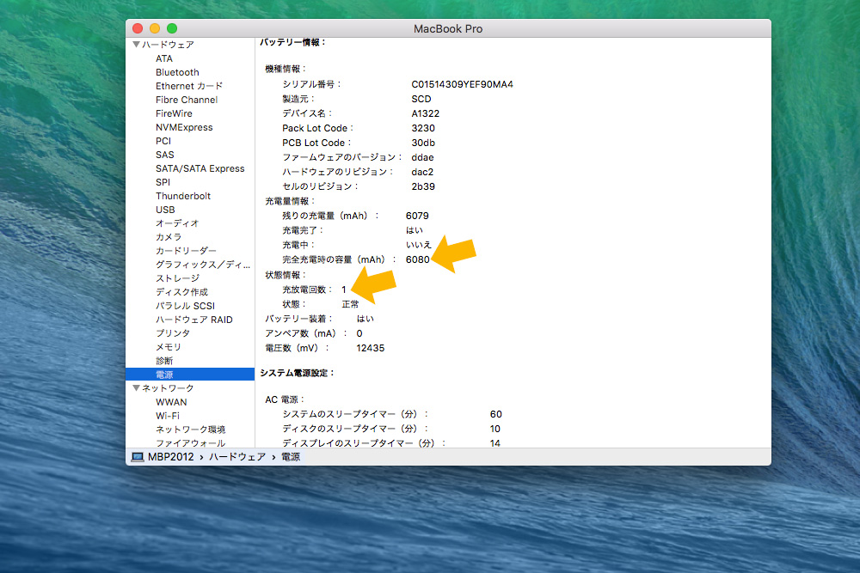Select パラレル SCSI in the sidebar

pyautogui.click(x=185, y=306)
